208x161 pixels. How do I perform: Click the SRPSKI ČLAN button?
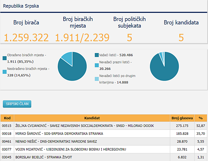pyautogui.click(x=17, y=104)
